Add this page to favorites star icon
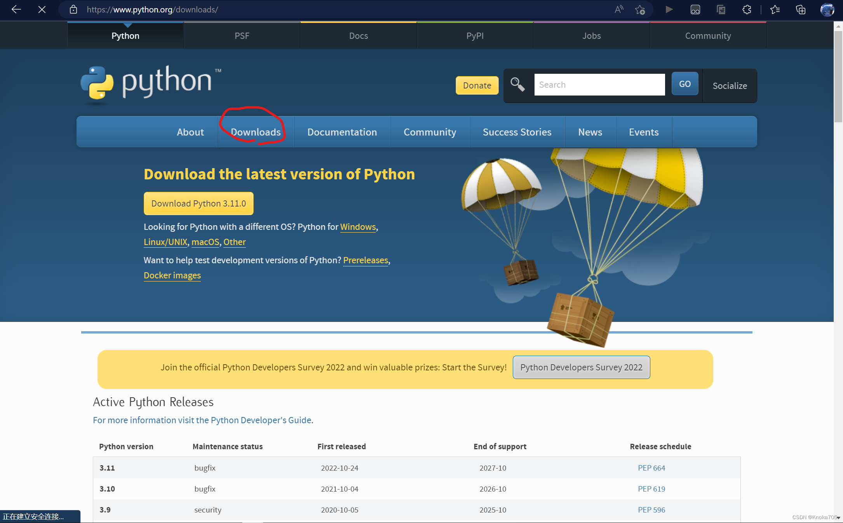This screenshot has width=843, height=523. coord(640,9)
